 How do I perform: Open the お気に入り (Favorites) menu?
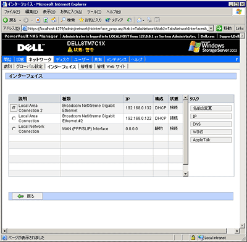71,12
